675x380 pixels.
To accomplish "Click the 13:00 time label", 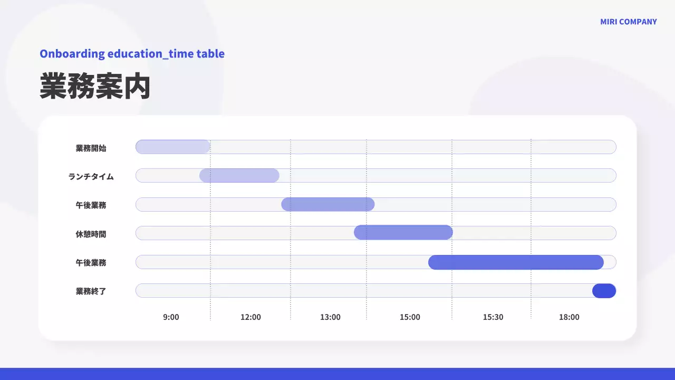I will tap(330, 317).
